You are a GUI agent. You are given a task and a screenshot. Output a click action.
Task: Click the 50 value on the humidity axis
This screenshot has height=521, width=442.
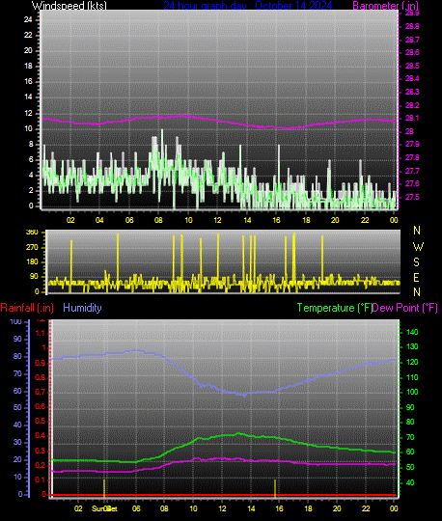tap(17, 408)
